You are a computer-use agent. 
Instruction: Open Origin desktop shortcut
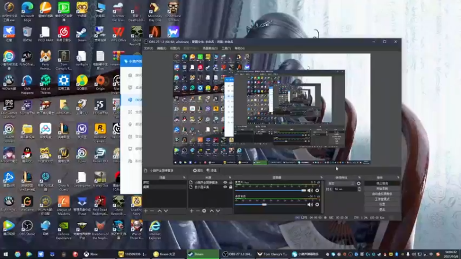100,83
